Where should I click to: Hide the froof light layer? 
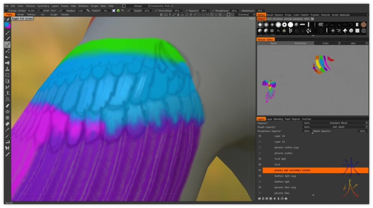(260, 159)
